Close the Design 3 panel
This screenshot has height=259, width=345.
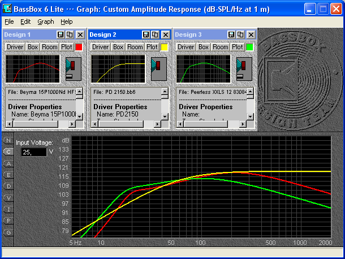coord(251,34)
